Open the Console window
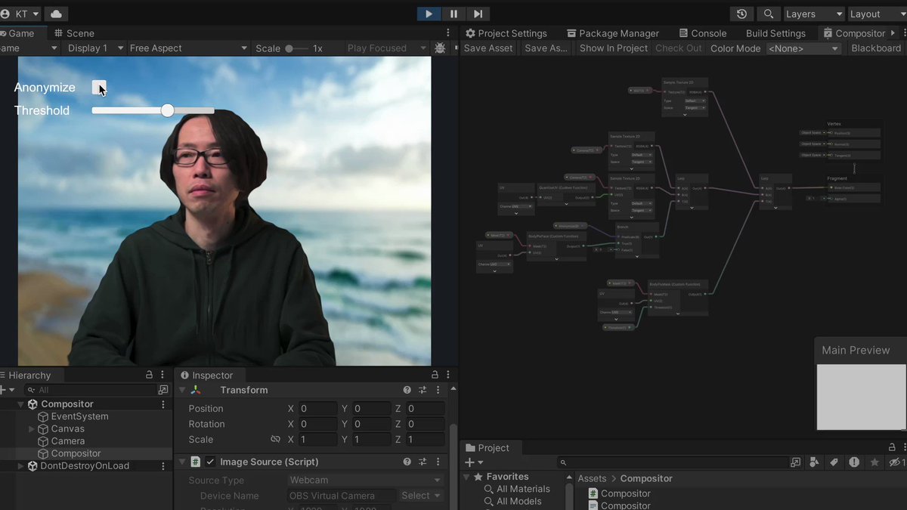Image resolution: width=907 pixels, height=510 pixels. (x=702, y=32)
